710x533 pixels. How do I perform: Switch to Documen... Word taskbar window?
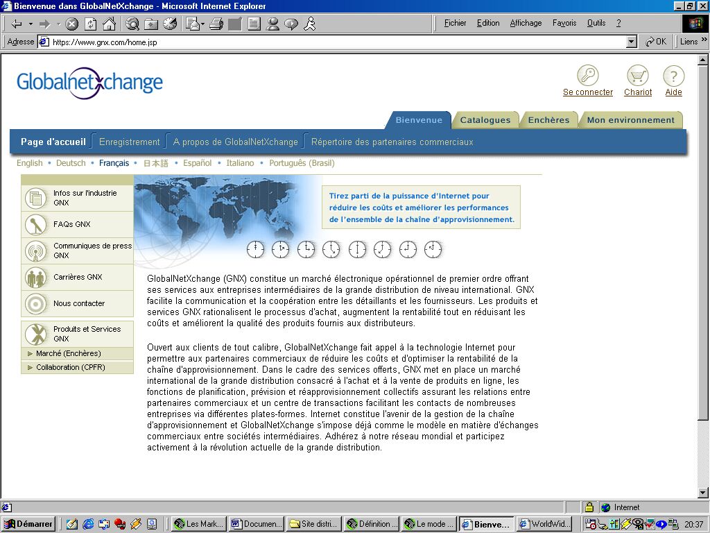(257, 524)
